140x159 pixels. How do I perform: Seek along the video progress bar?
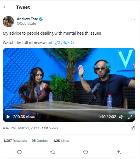(69, 110)
